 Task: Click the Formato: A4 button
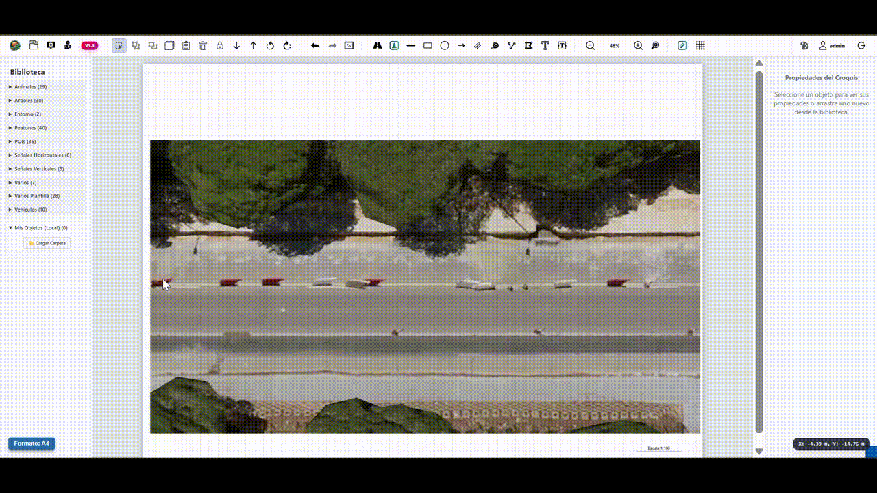[x=32, y=444]
